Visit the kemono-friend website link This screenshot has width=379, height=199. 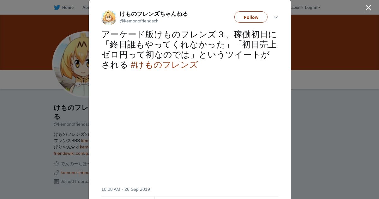tap(75, 172)
